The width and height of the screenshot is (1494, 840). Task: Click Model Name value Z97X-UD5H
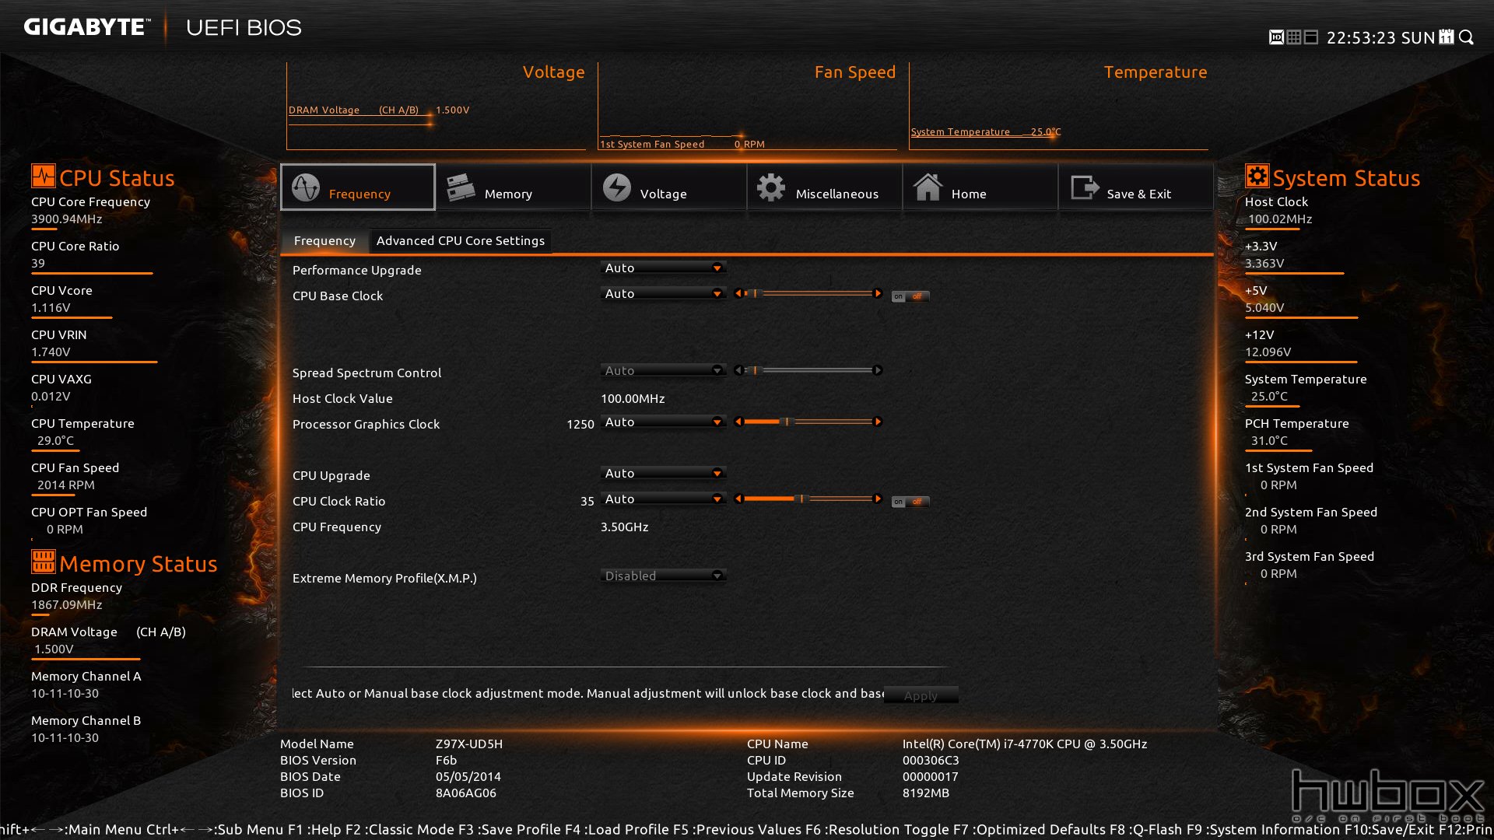pyautogui.click(x=469, y=744)
